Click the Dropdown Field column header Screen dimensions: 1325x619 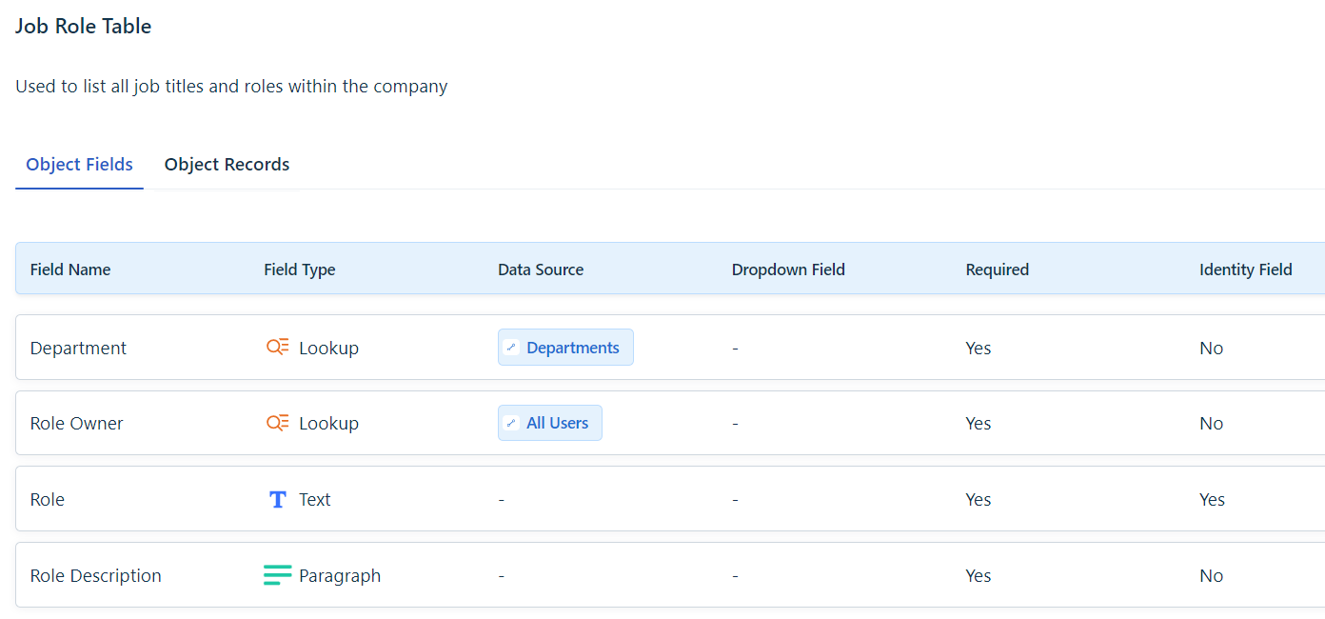coord(788,270)
